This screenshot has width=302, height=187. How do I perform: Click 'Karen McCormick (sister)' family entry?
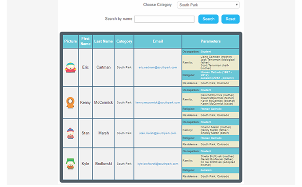coord(217,104)
